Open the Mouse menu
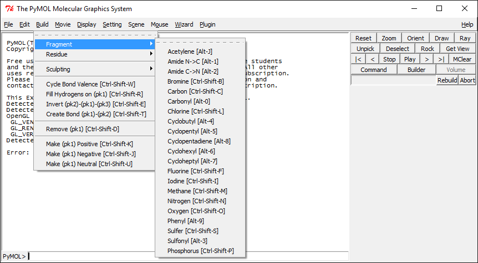Viewport: 478px width, 263px height. click(160, 25)
